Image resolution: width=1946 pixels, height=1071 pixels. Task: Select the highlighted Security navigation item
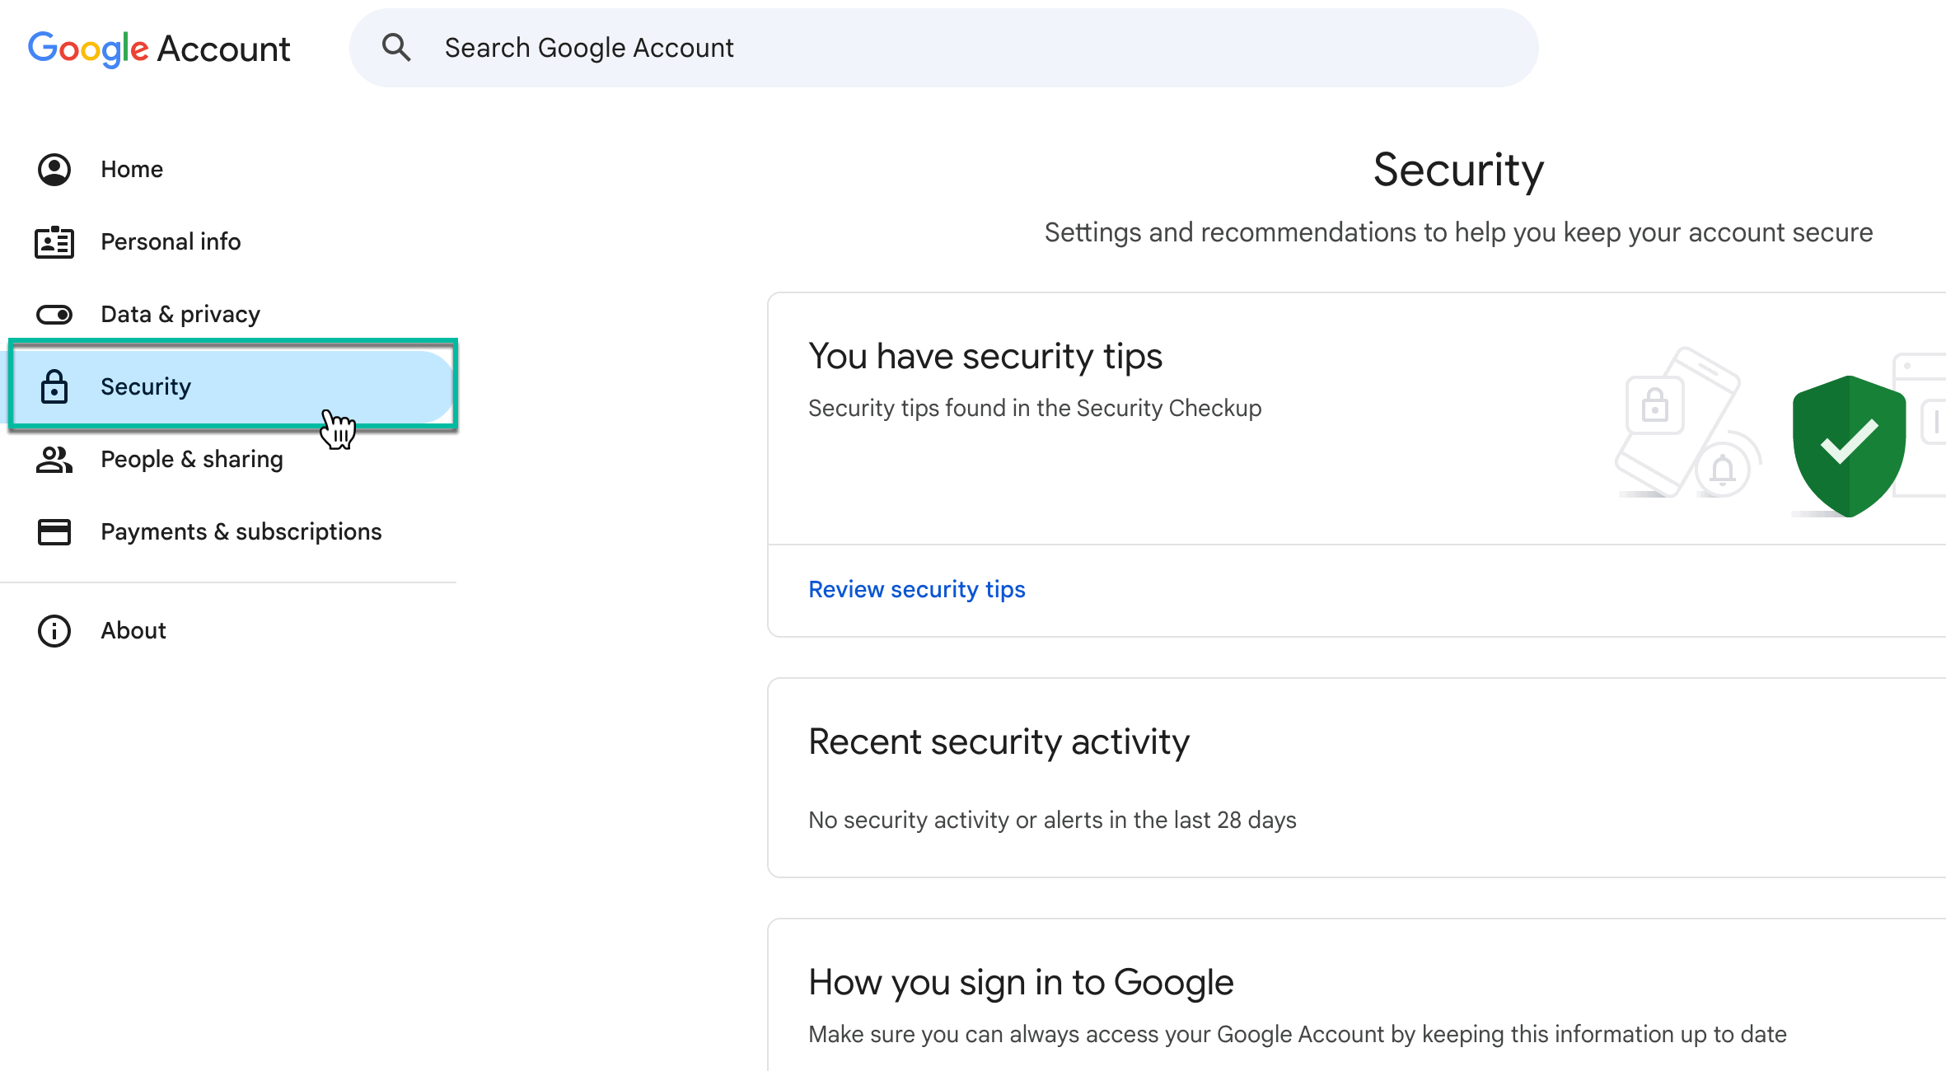(x=146, y=386)
